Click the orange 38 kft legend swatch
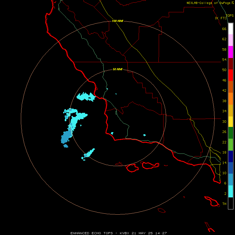The height and width of the screenshot is (235, 235). point(231,99)
